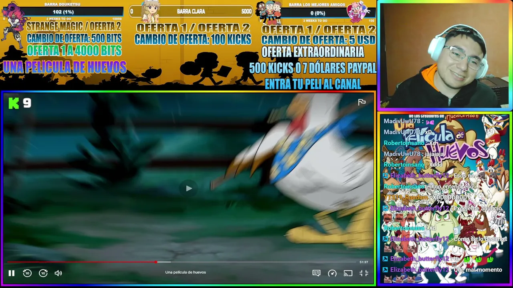Click YTS19_Random's "XDDDDDDDD" chat message

(x=450, y=198)
